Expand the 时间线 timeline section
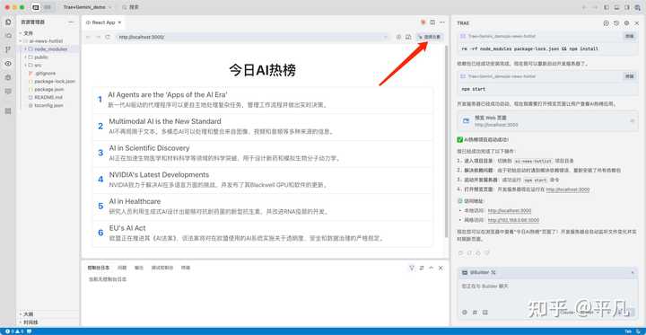The width and height of the screenshot is (646, 335). point(28,322)
